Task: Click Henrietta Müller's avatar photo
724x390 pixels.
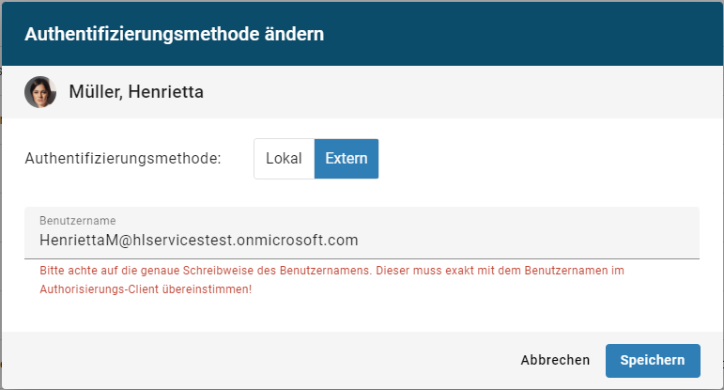Action: click(40, 92)
